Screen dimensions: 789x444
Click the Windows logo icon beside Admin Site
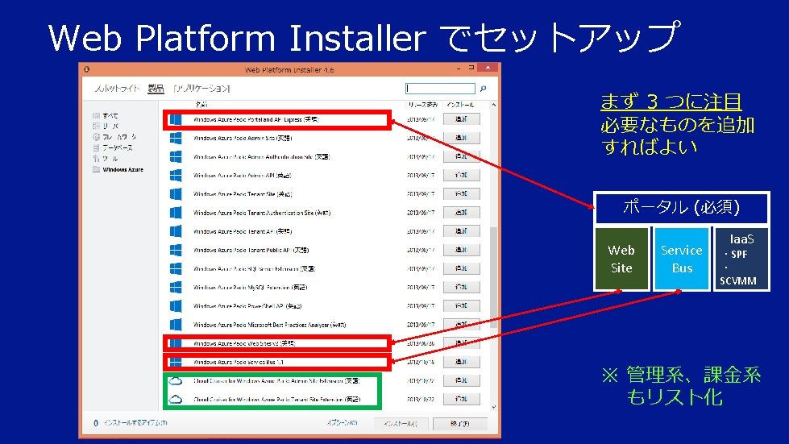[x=176, y=138]
